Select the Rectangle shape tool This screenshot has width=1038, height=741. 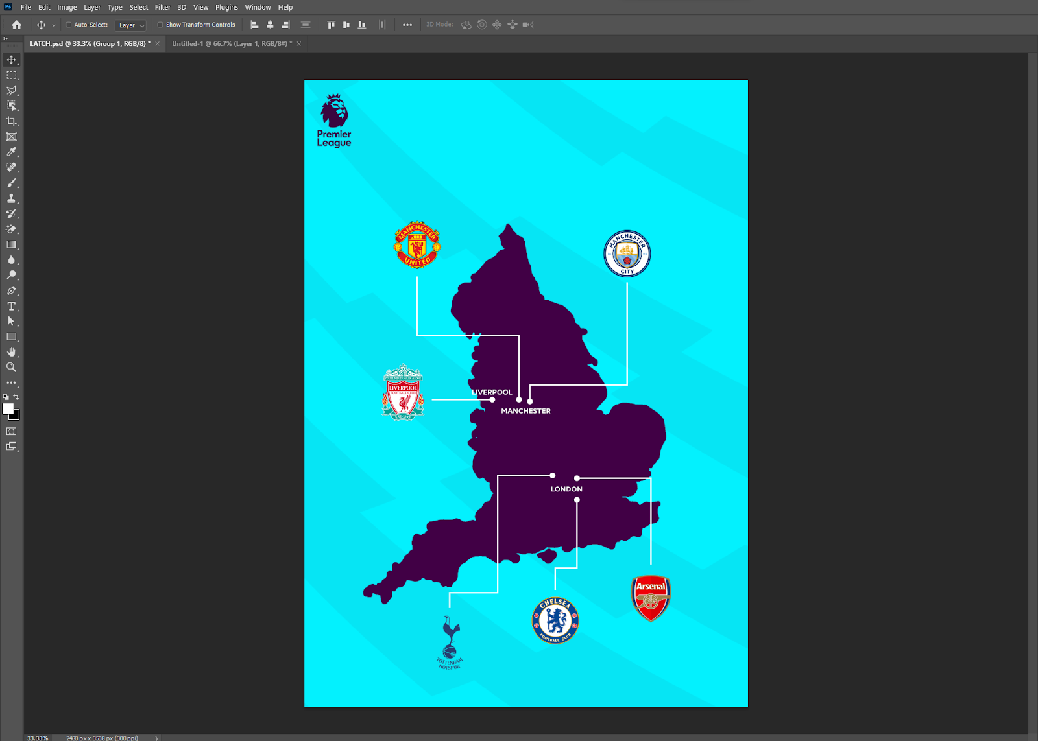(x=12, y=337)
